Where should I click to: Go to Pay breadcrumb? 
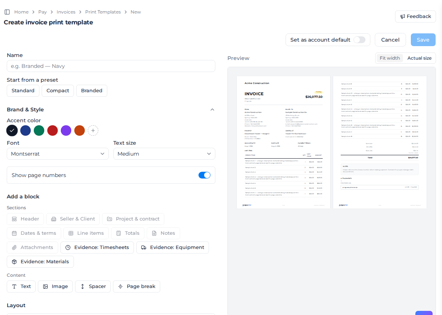point(42,12)
